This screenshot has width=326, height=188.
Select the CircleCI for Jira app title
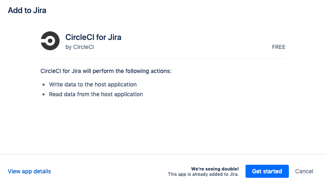coord(94,38)
